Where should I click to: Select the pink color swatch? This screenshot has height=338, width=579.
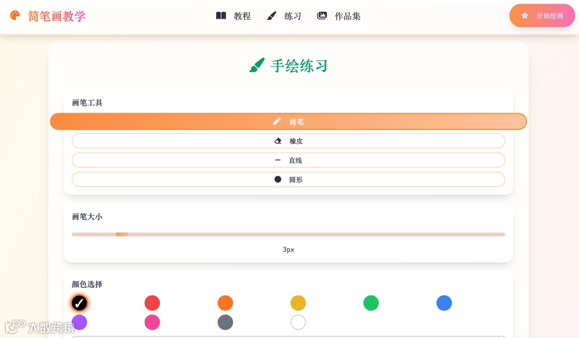coord(152,322)
